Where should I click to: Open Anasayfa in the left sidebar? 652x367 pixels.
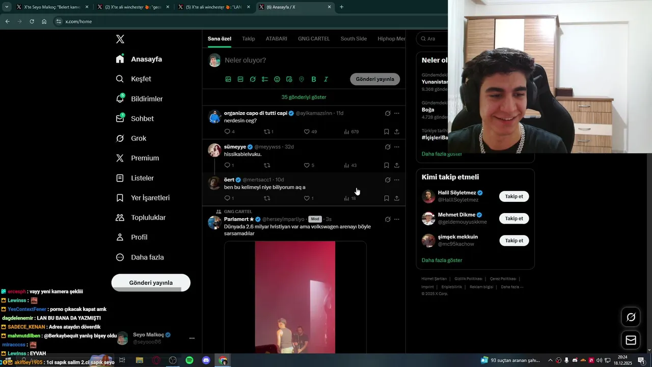coord(139,59)
